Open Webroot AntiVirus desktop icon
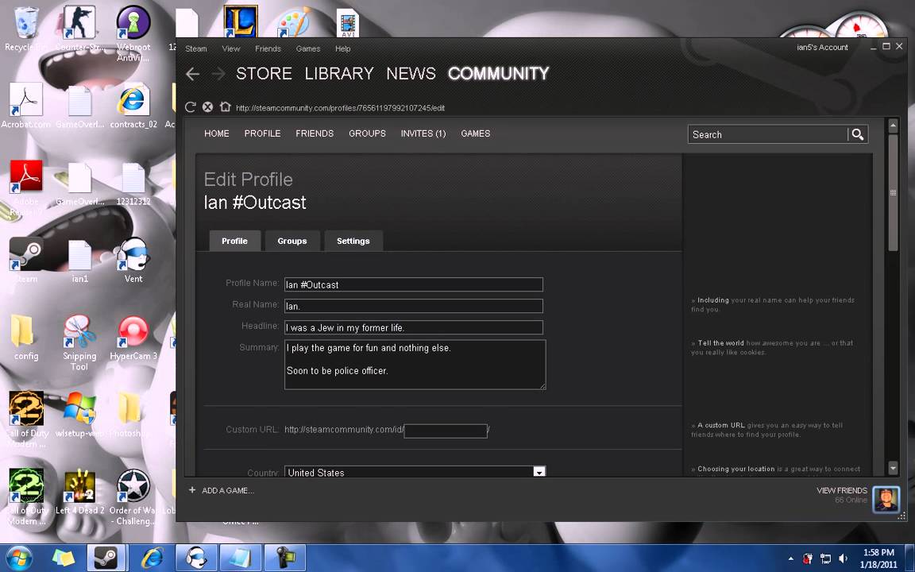This screenshot has height=572, width=915. [133, 33]
